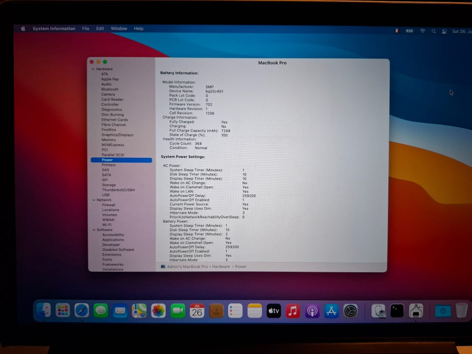This screenshot has height=354, width=472.
Task: Collapse the Hardware section chevron
Action: click(x=93, y=69)
